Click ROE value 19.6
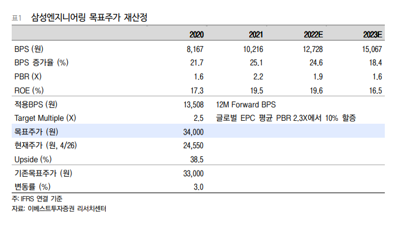 coord(316,91)
